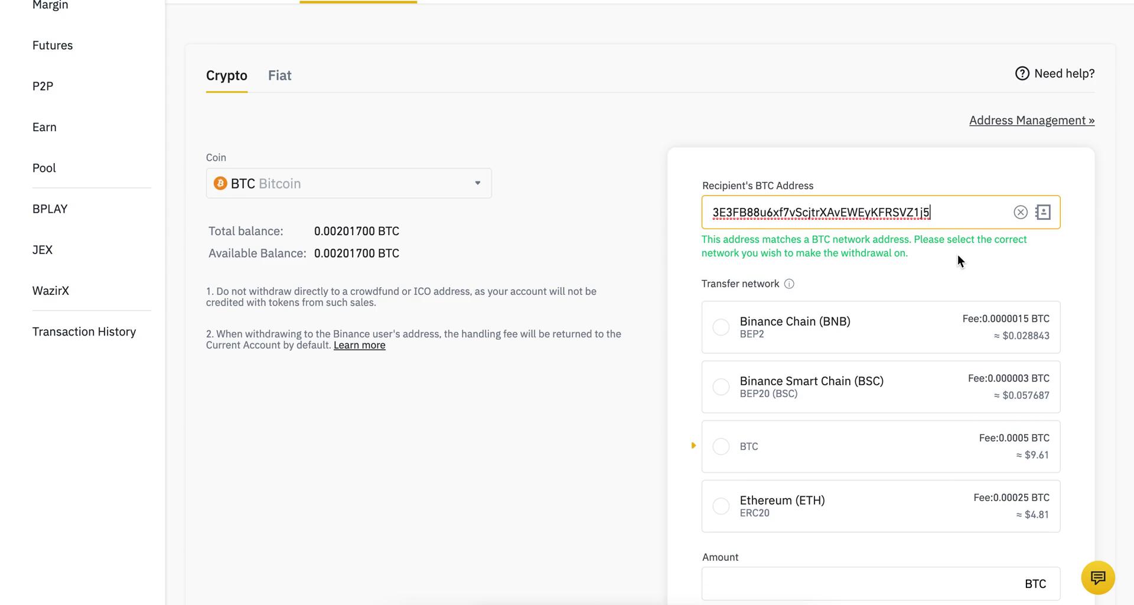
Task: Open the yellow chat support bubble
Action: pyautogui.click(x=1097, y=577)
